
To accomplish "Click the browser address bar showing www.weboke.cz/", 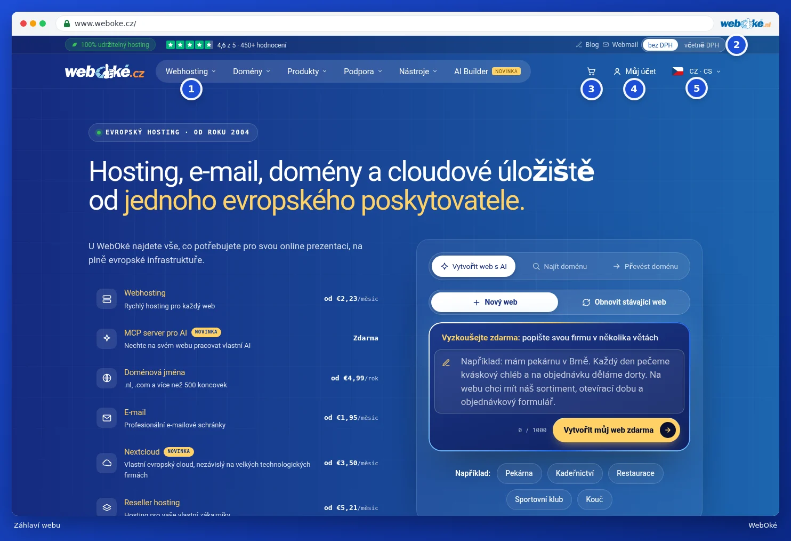I will (x=384, y=23).
